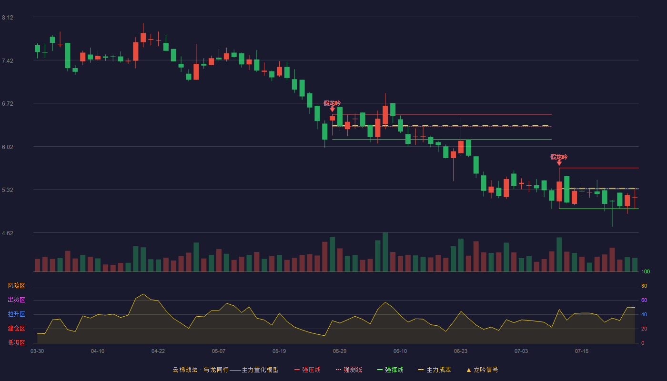Toggle the 强压线 red legend line
The image size is (667, 381).
click(x=307, y=370)
